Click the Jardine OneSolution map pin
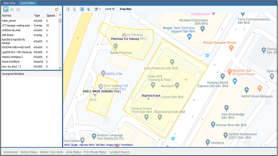 [x=225, y=136]
